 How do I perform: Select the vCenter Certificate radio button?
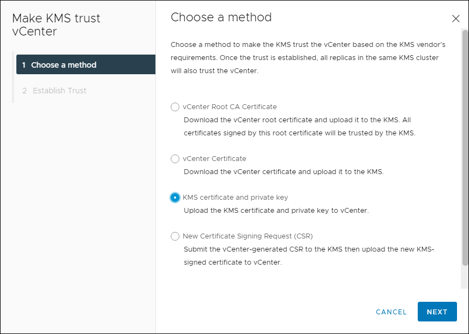click(x=175, y=159)
